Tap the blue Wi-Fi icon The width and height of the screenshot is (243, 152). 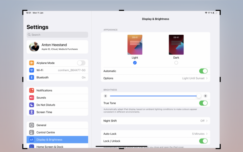click(x=32, y=70)
